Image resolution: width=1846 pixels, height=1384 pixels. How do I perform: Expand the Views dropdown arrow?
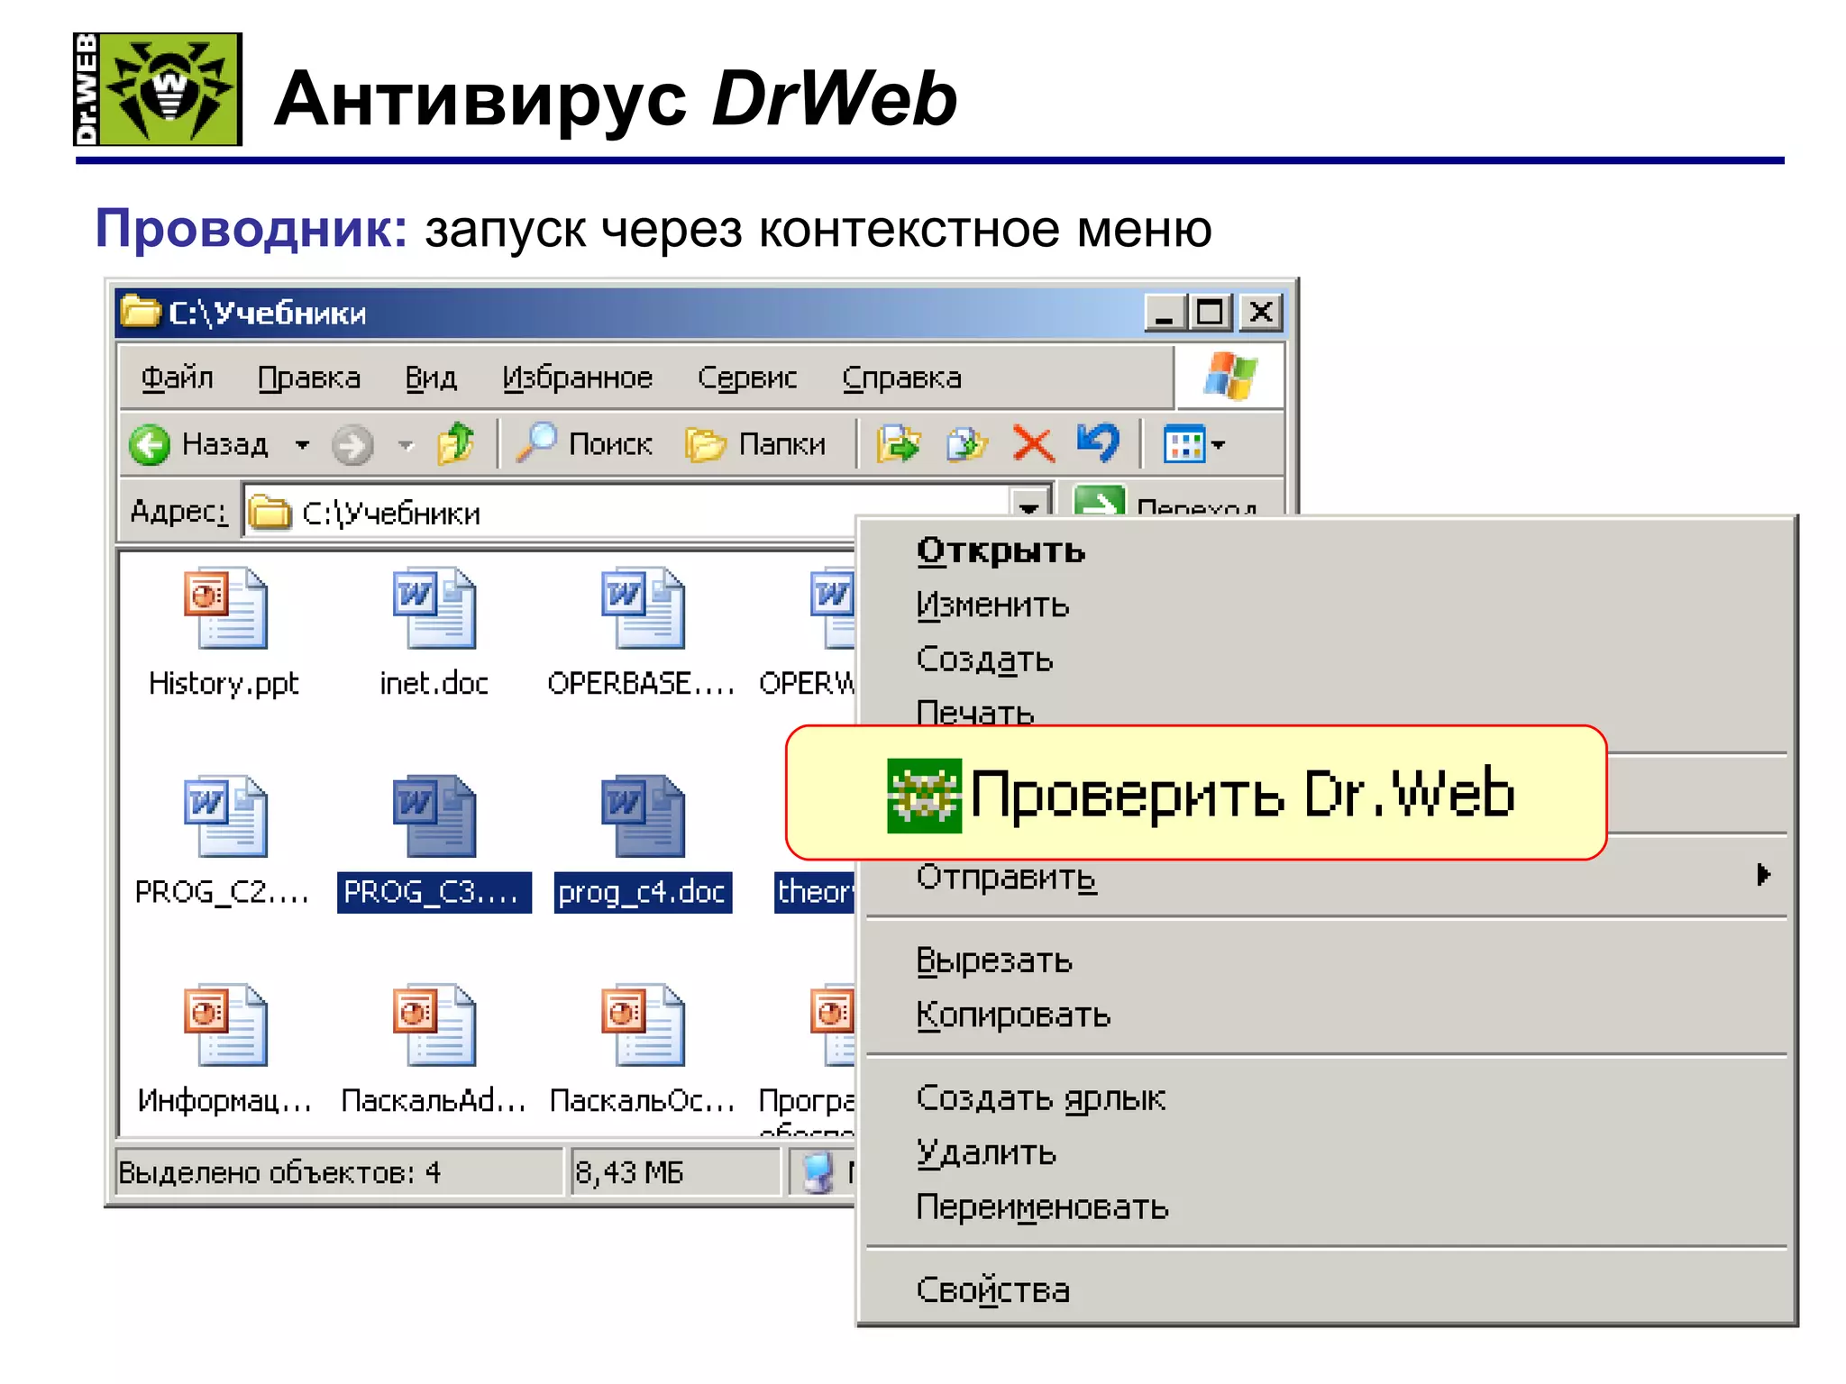click(1219, 444)
